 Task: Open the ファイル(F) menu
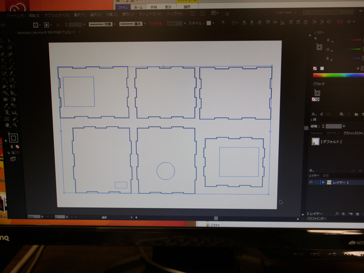(15, 16)
